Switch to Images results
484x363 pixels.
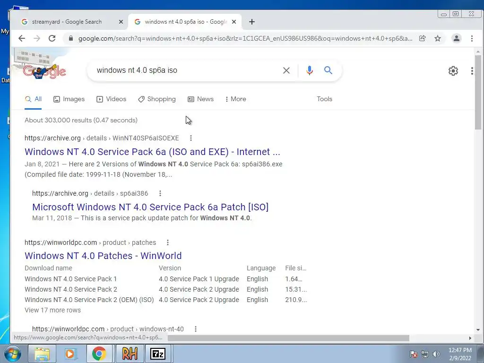tap(69, 99)
